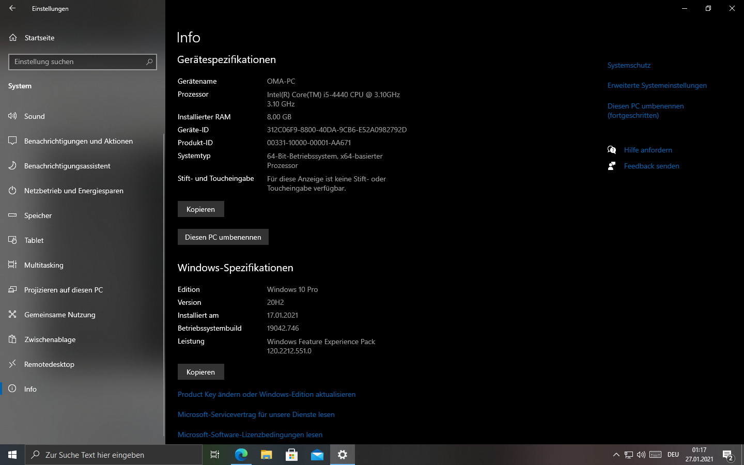The height and width of the screenshot is (465, 744).
Task: Open Mail app from taskbar
Action: 317,455
